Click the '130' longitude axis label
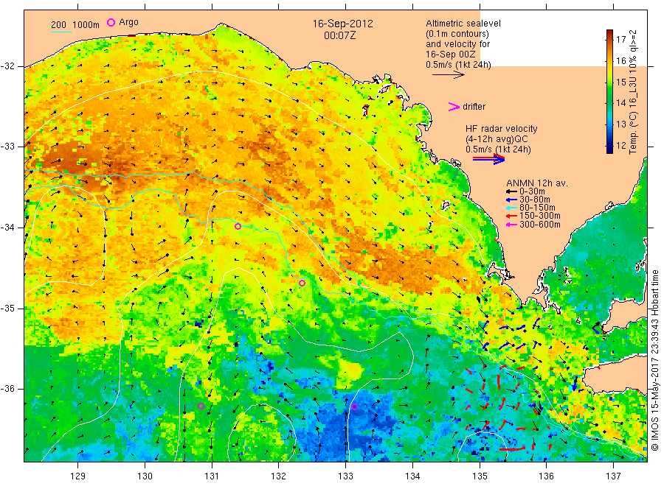 tap(145, 476)
